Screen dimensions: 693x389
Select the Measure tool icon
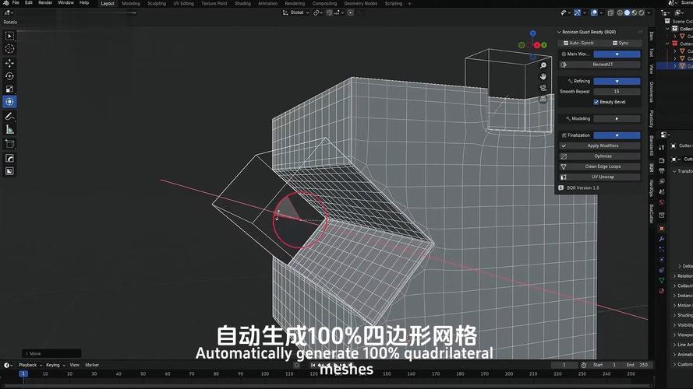click(9, 129)
